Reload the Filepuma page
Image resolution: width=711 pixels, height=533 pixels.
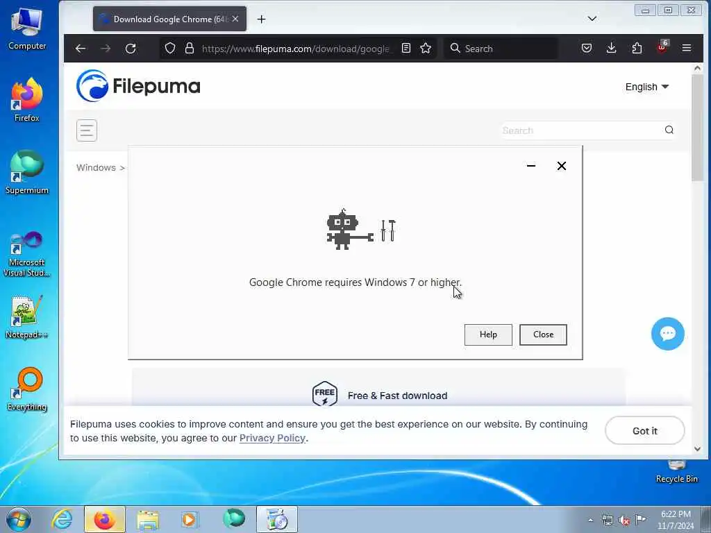tap(131, 49)
